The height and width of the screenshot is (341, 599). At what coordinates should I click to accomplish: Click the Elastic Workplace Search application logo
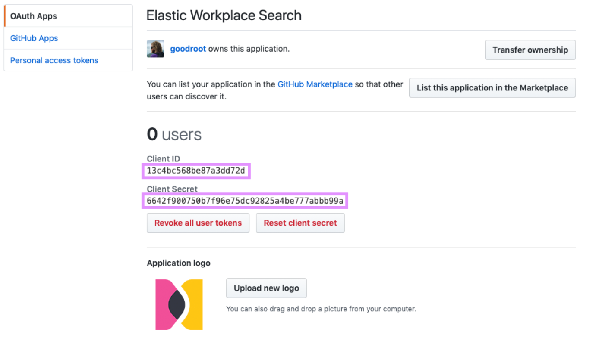[179, 305]
